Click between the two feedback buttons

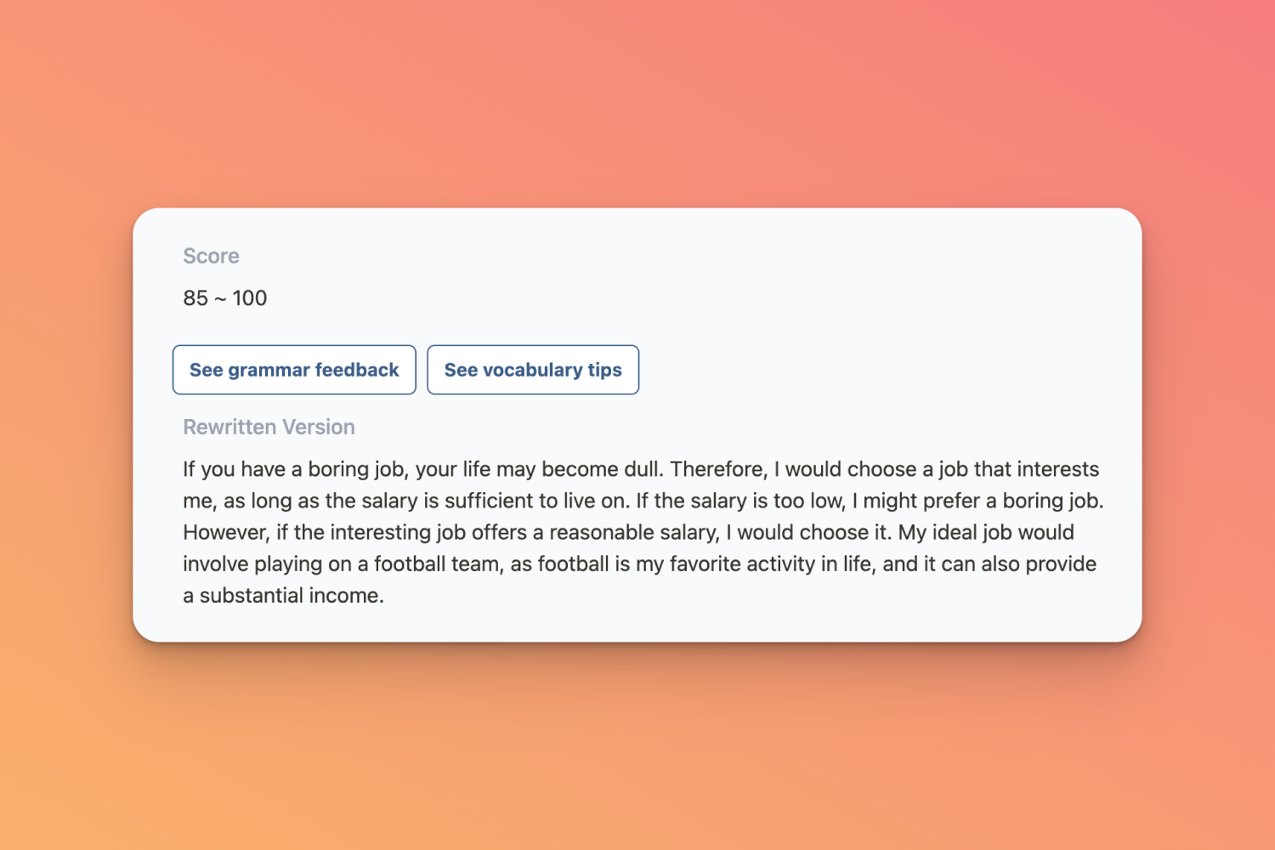coord(422,370)
